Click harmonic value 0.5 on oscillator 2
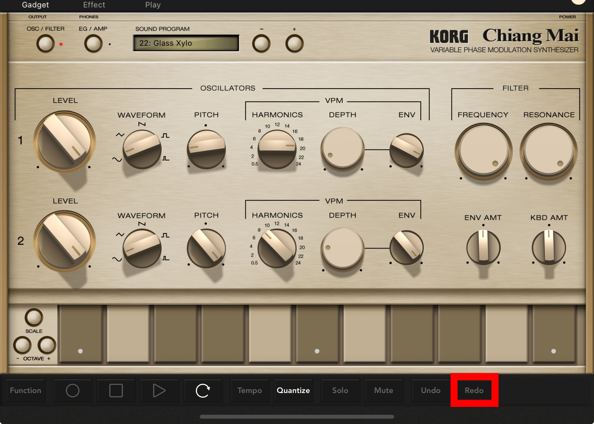594x424 pixels. (x=254, y=263)
